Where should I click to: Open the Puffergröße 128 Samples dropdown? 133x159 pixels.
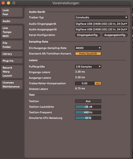[x=88, y=67]
